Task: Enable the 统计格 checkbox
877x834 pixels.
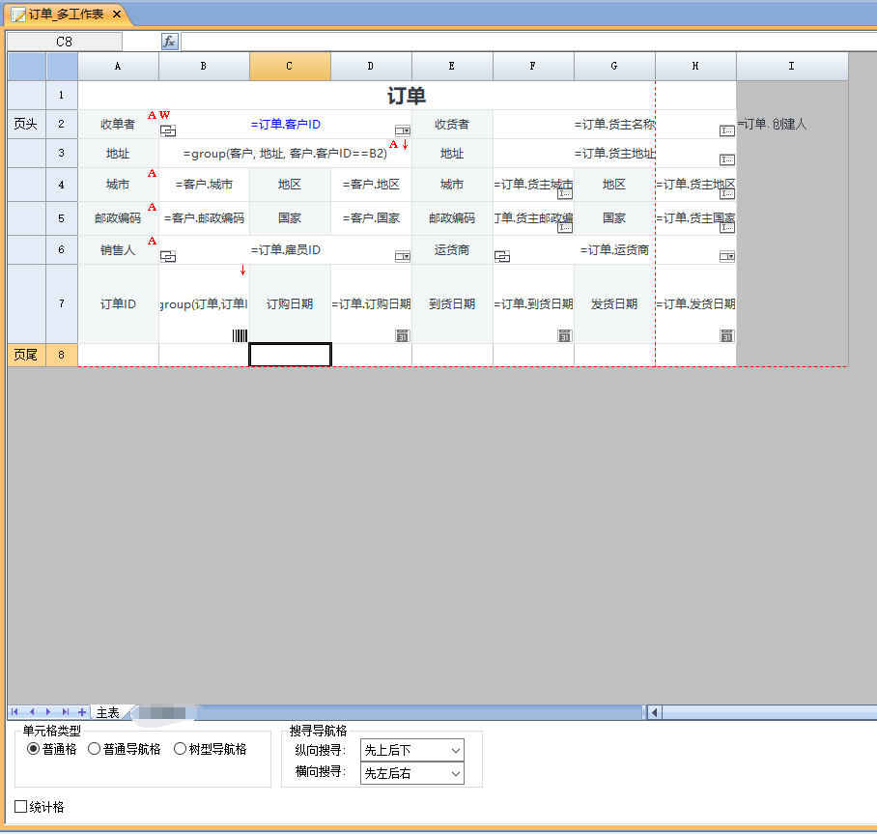Action: [x=21, y=807]
